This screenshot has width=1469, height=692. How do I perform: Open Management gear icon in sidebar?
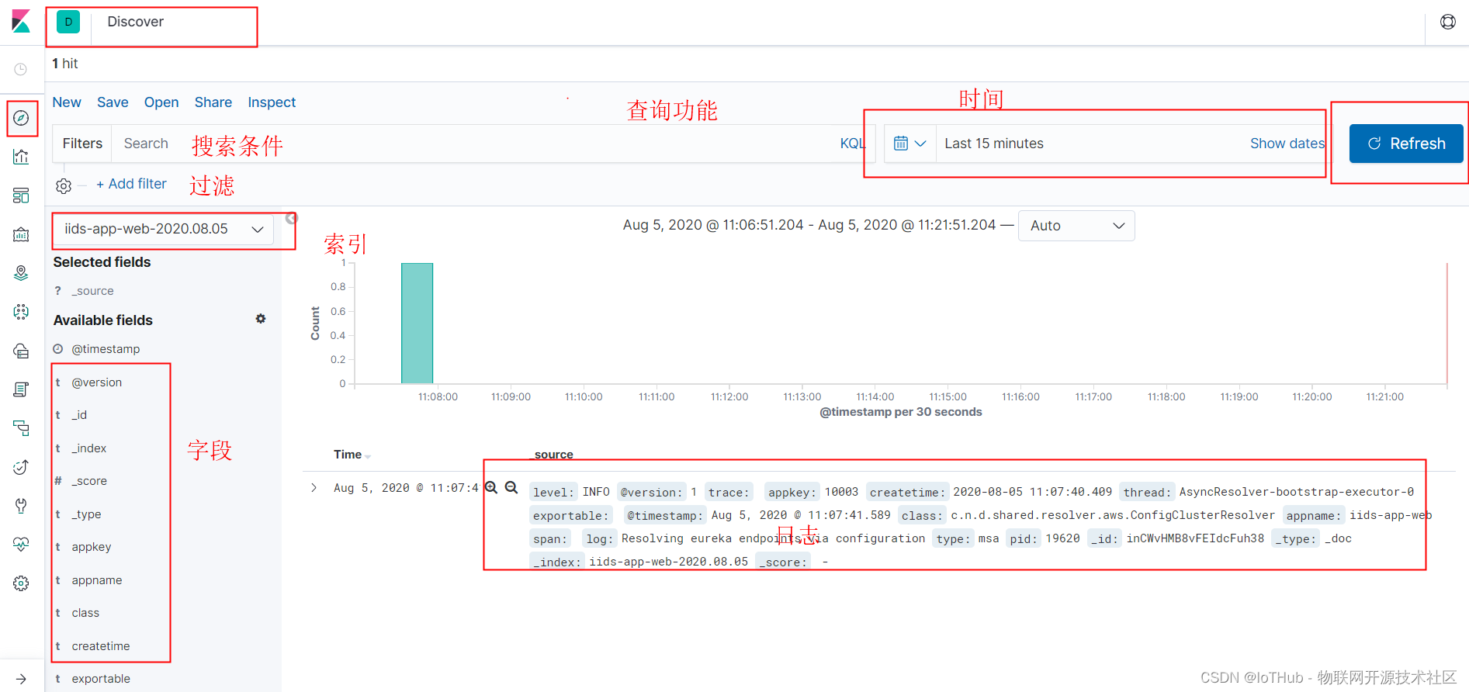pyautogui.click(x=21, y=583)
